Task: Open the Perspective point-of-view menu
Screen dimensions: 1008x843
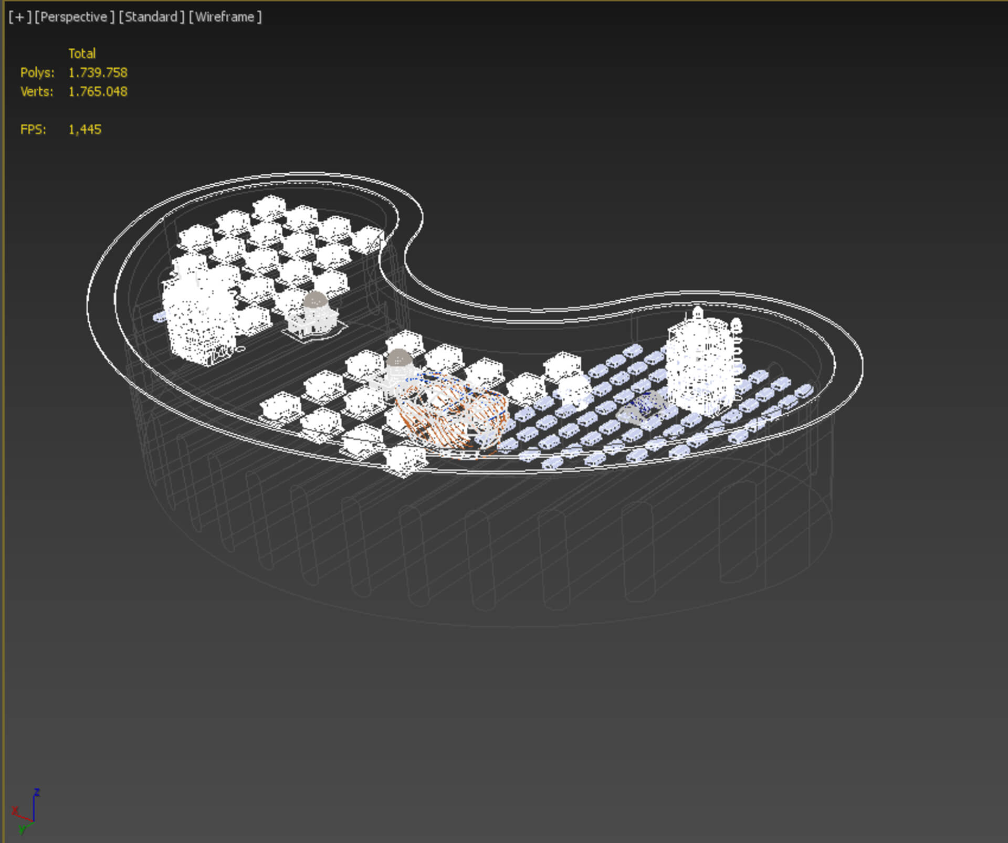Action: tap(73, 17)
